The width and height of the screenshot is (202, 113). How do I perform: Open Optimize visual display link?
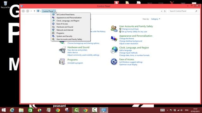[128, 65]
